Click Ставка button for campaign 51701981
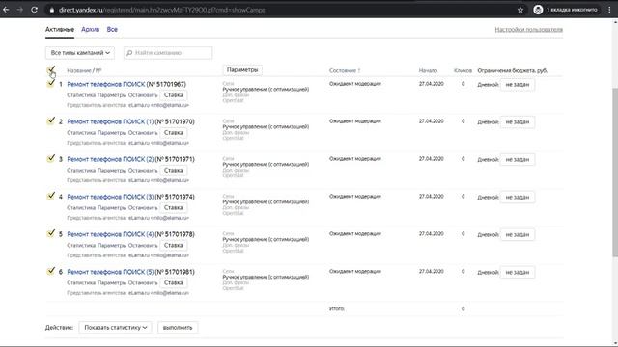618x347 pixels. coord(174,282)
